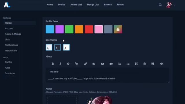
Task: Apply bold formatting in About editor
Action: coord(53,64)
